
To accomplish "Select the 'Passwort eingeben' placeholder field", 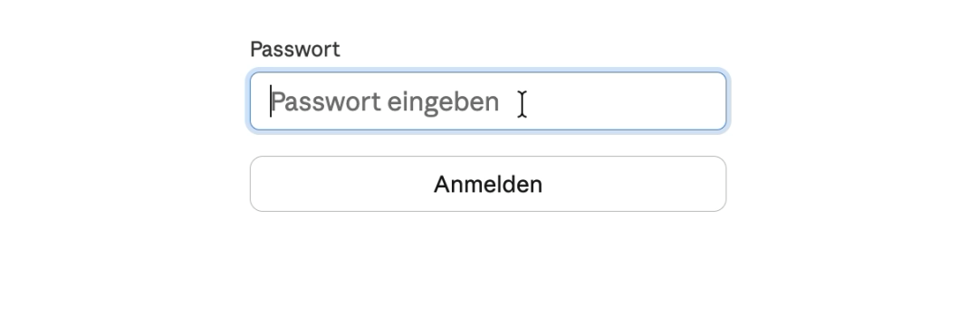I will click(488, 101).
